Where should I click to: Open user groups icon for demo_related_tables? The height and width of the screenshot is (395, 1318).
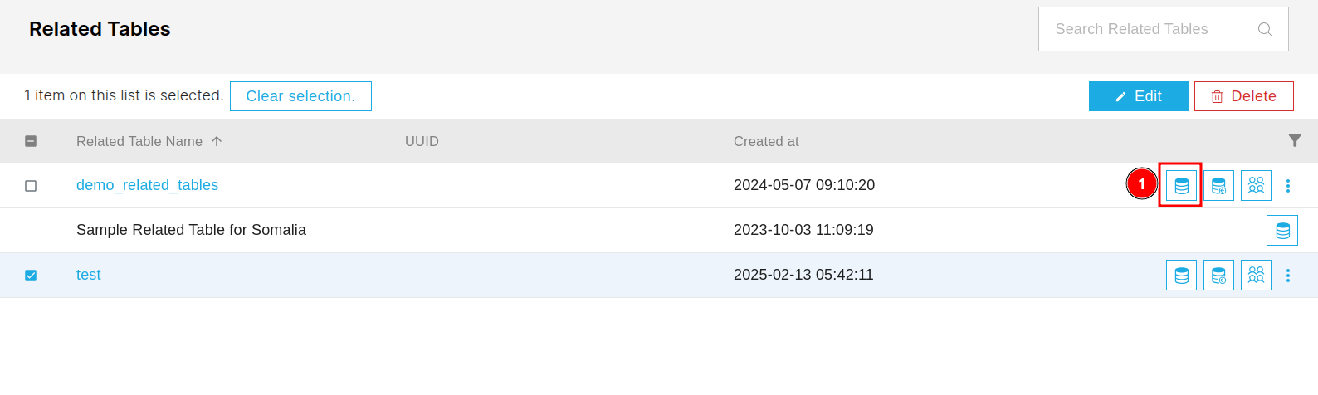[x=1256, y=186]
